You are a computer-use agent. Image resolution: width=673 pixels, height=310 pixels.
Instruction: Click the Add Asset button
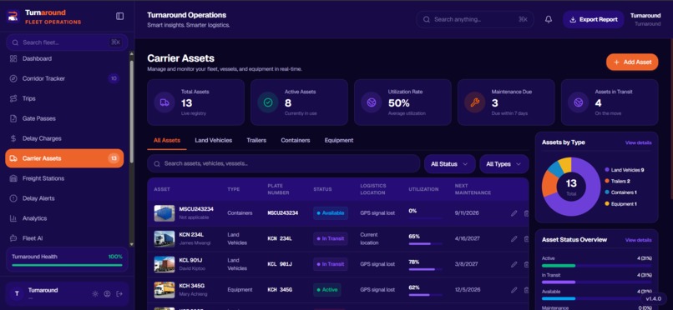(x=632, y=62)
